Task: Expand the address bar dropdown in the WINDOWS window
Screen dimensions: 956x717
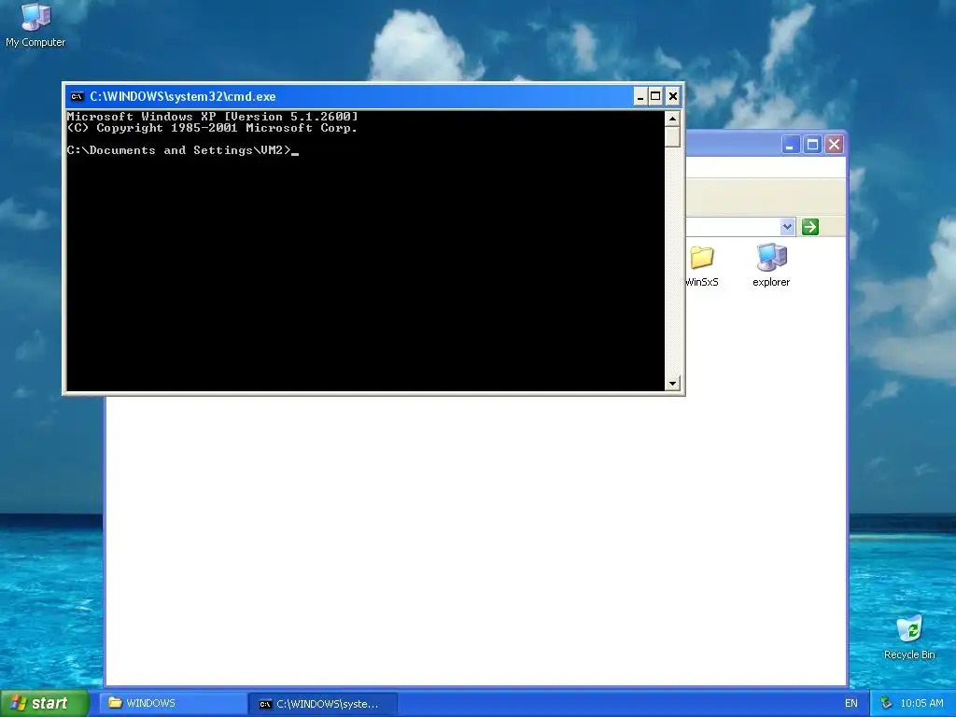Action: [x=787, y=227]
